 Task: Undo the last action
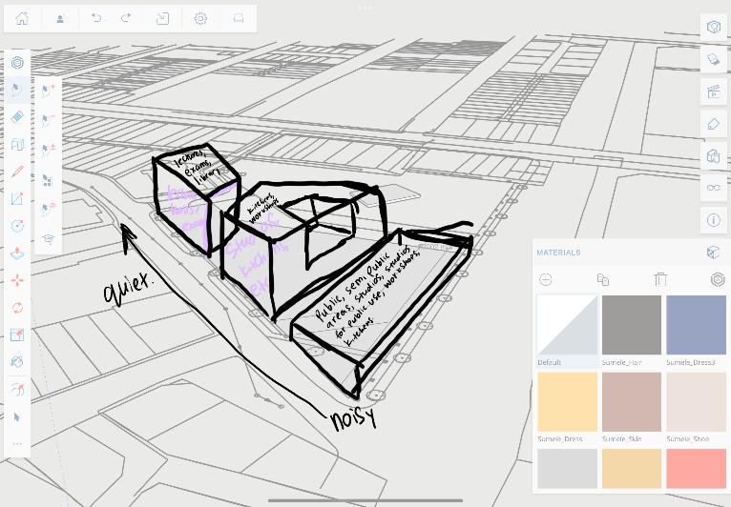point(96,19)
